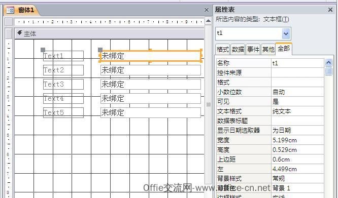338x198 pixels.
Task: Click the move handle of selected text box
Action: (x=100, y=50)
